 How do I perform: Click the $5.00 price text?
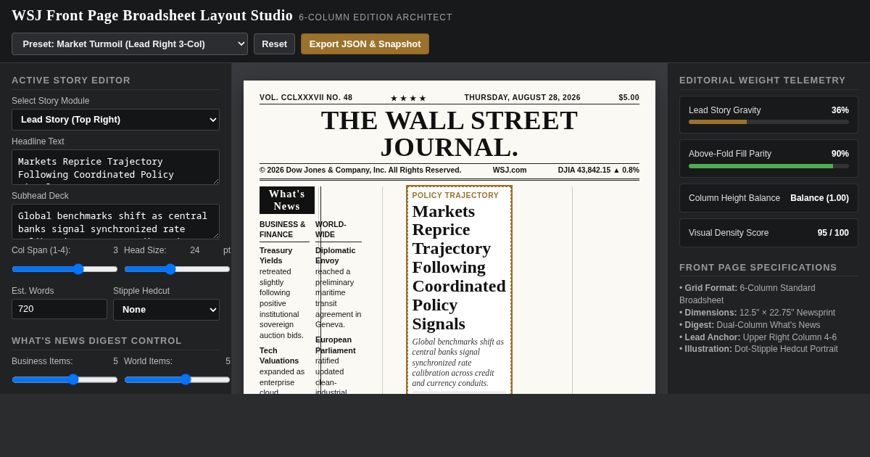click(x=629, y=97)
